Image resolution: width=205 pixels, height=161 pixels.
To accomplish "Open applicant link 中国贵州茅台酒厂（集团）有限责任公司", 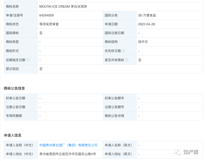I will click(x=68, y=145).
